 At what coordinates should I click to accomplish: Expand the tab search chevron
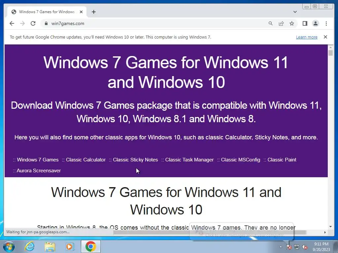point(295,12)
